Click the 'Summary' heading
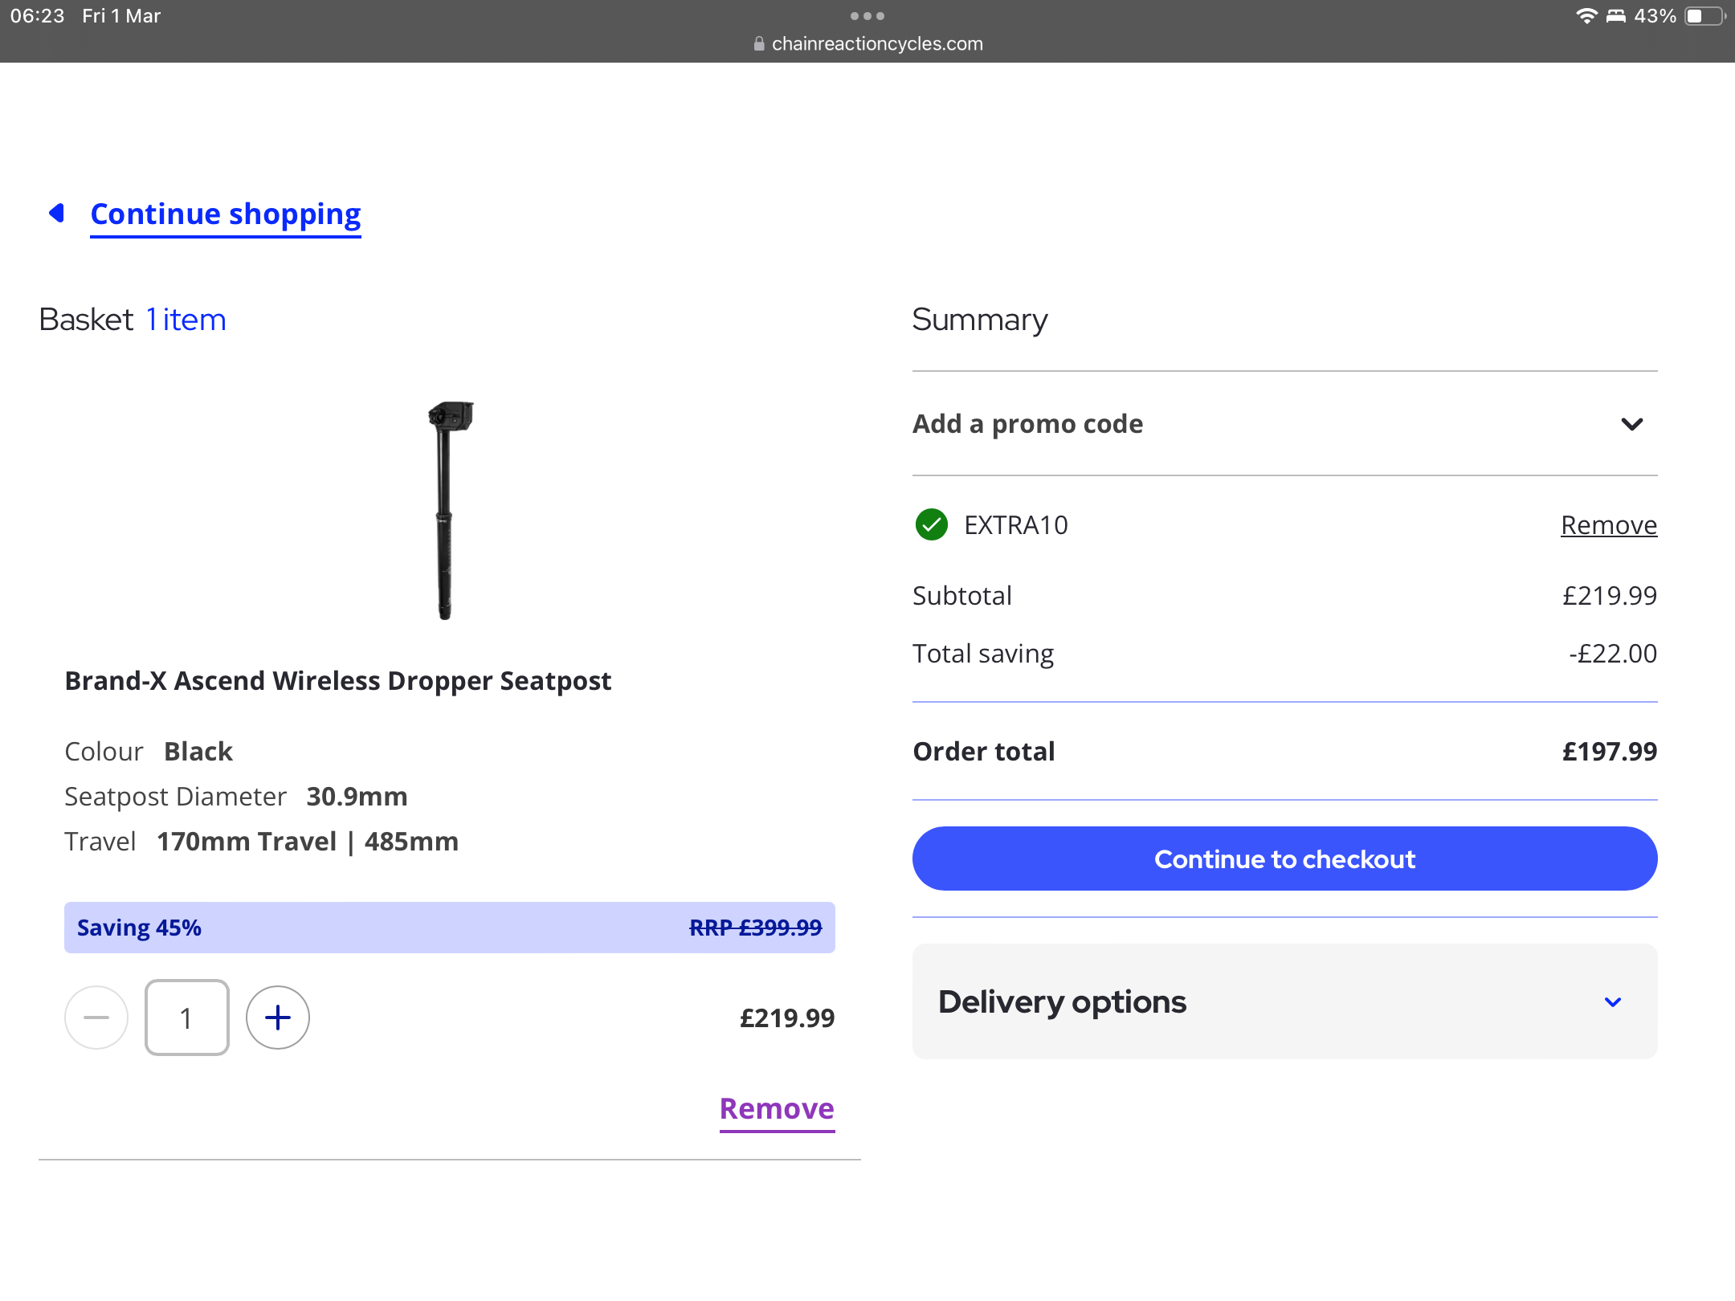The image size is (1735, 1301). tap(980, 320)
